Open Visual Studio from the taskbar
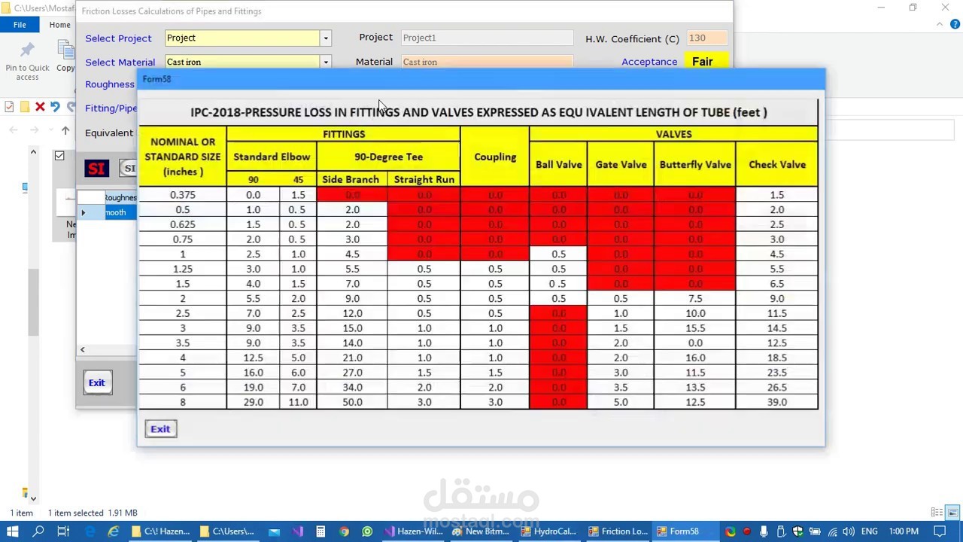Image resolution: width=963 pixels, height=542 pixels. coord(297,531)
